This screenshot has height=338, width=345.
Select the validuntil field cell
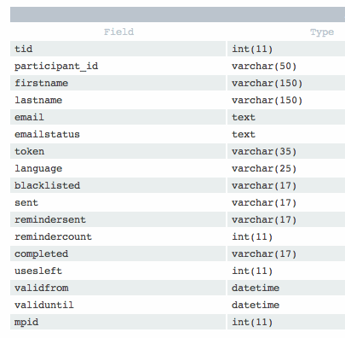118,305
